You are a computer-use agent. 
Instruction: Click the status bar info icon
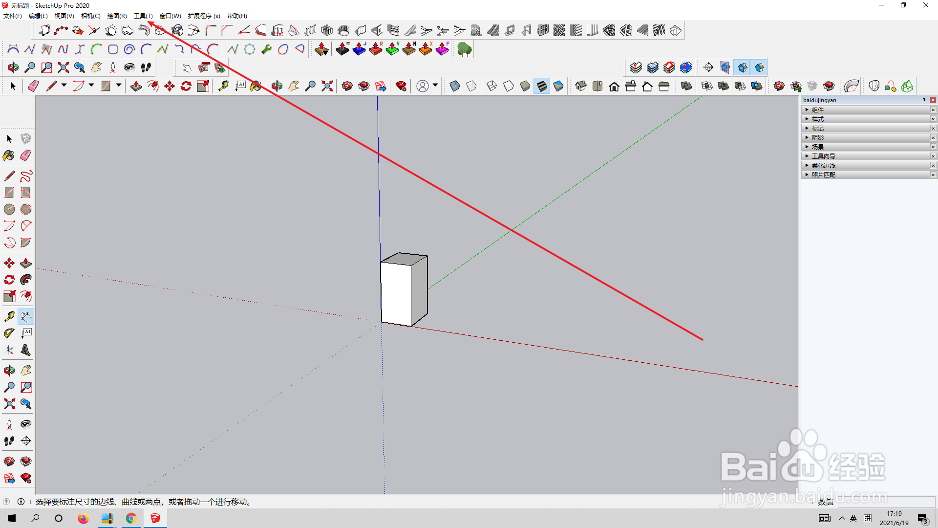(x=21, y=502)
